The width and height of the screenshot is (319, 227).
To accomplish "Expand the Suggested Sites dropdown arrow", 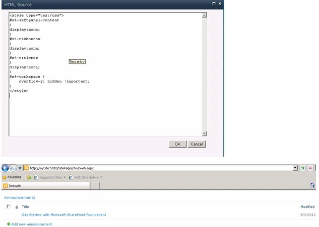I will (65, 177).
